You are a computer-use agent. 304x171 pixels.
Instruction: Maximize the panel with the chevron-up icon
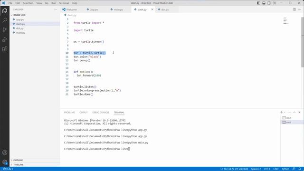(294, 112)
